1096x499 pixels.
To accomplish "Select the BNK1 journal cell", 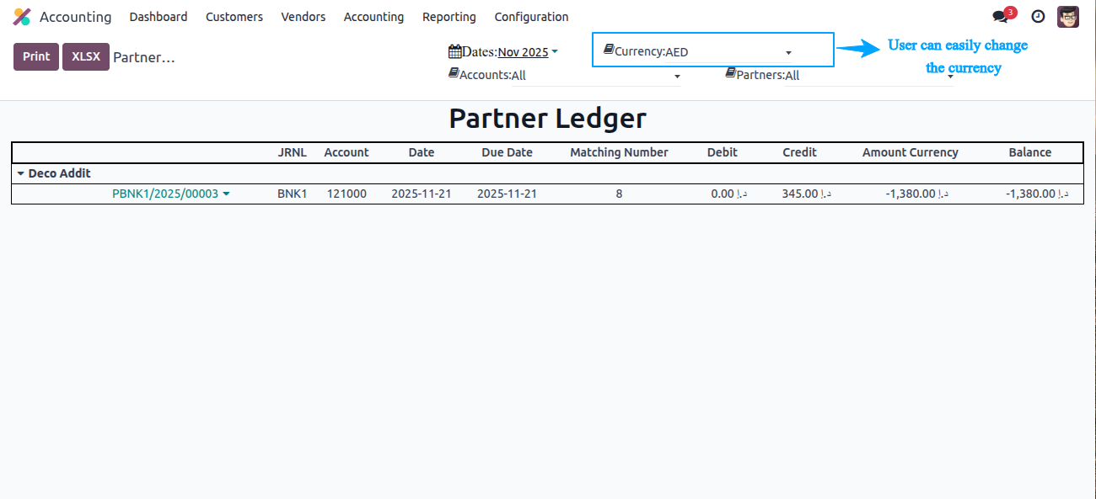I will click(293, 194).
